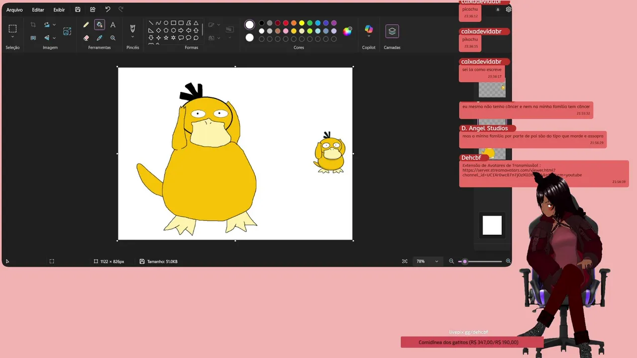Select the Text tool
637x358 pixels.
click(x=113, y=24)
